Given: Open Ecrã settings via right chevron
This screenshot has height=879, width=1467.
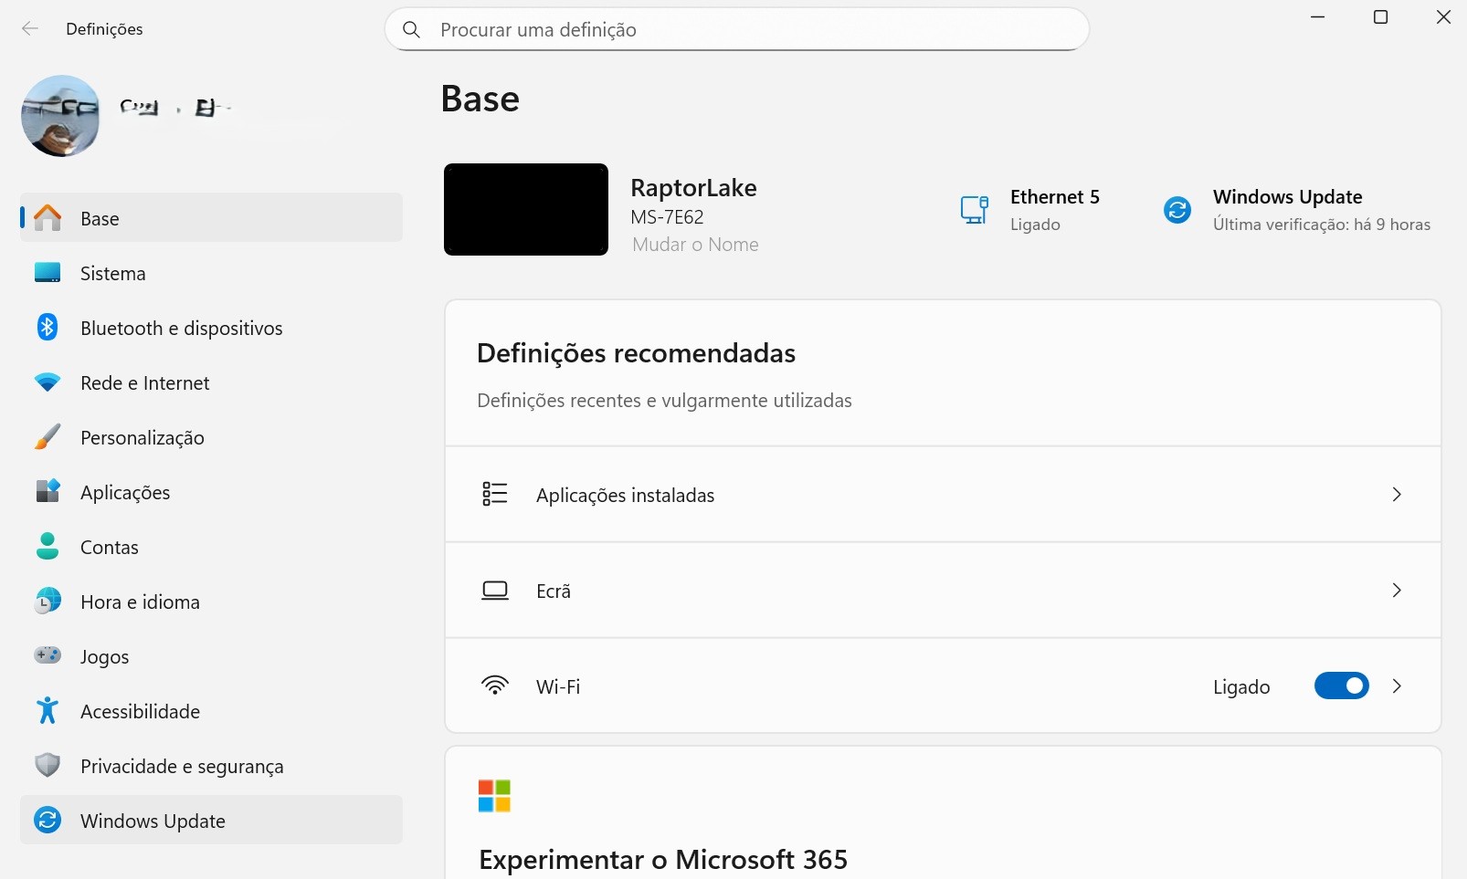Looking at the screenshot, I should click(x=1396, y=591).
